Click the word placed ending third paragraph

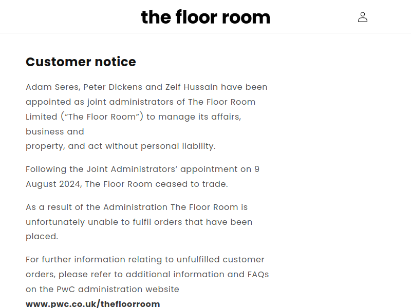click(x=42, y=237)
